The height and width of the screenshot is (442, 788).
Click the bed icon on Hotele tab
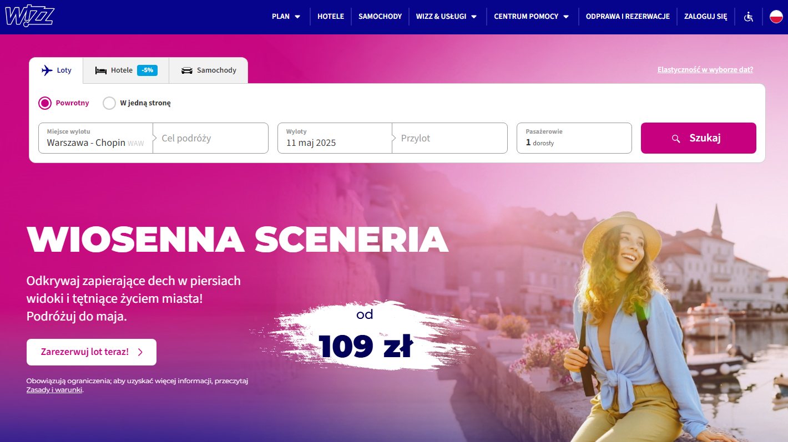101,70
